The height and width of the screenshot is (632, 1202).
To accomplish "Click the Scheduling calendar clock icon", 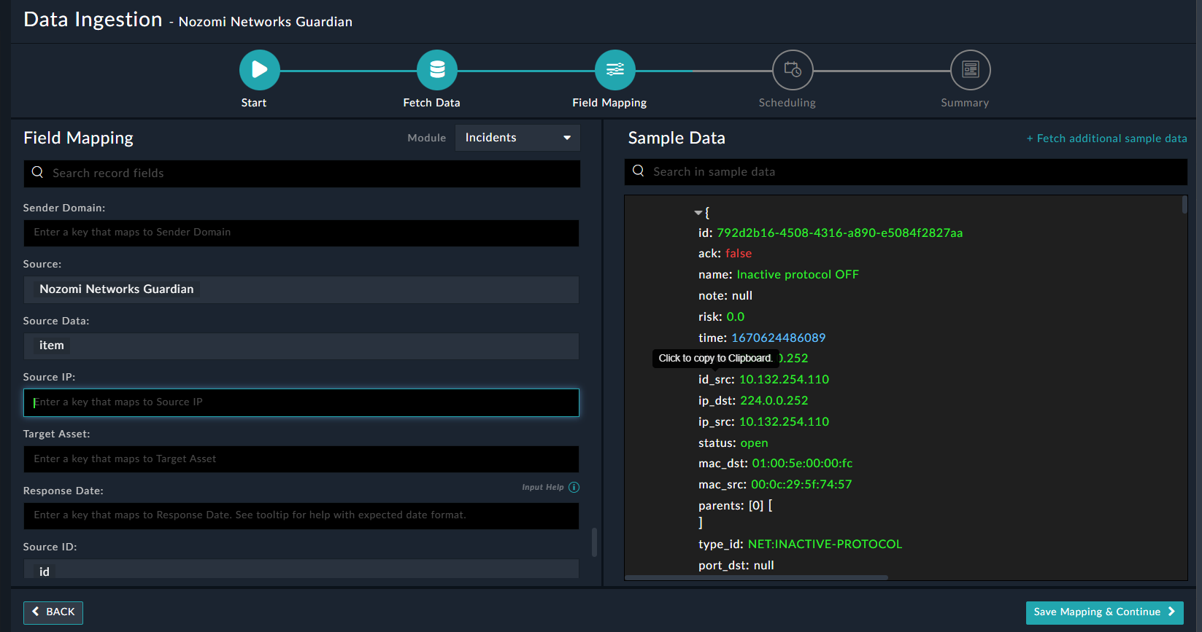I will 793,70.
